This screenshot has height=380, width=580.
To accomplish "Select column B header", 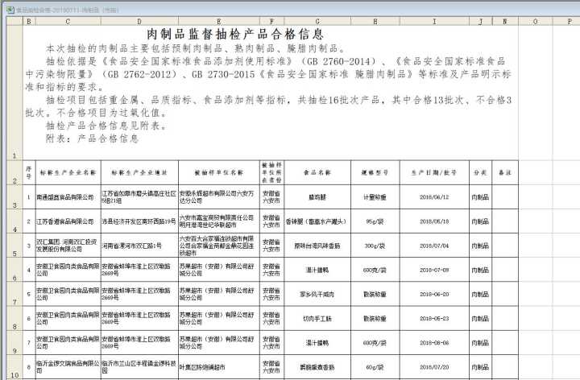I will tap(29, 22).
